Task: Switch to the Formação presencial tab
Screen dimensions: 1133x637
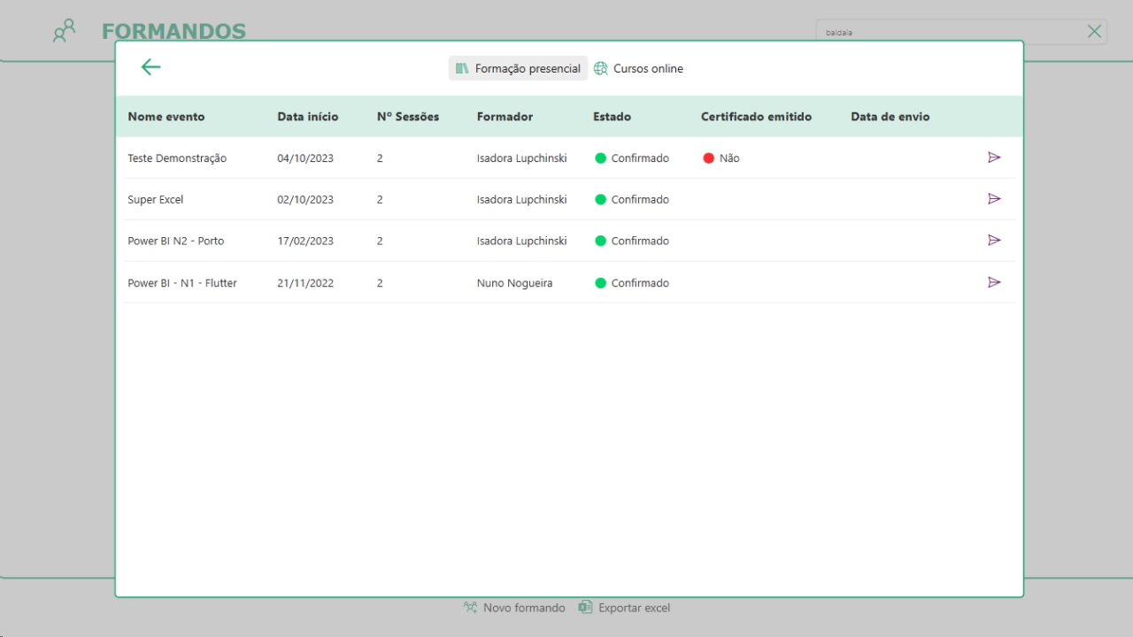Action: [518, 68]
